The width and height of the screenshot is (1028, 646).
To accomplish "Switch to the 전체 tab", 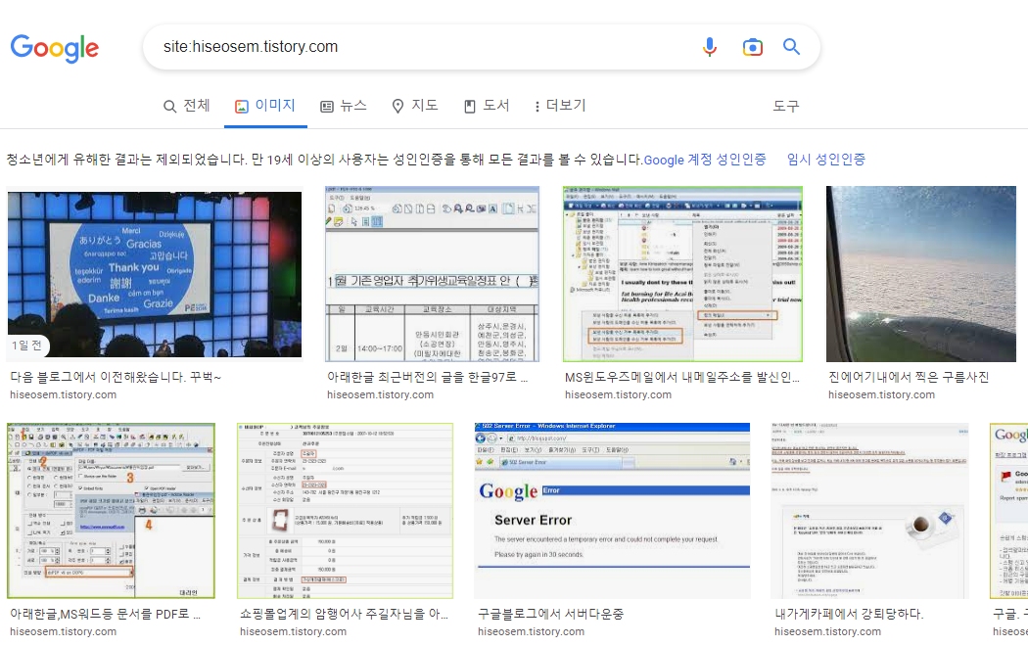I will coord(186,106).
